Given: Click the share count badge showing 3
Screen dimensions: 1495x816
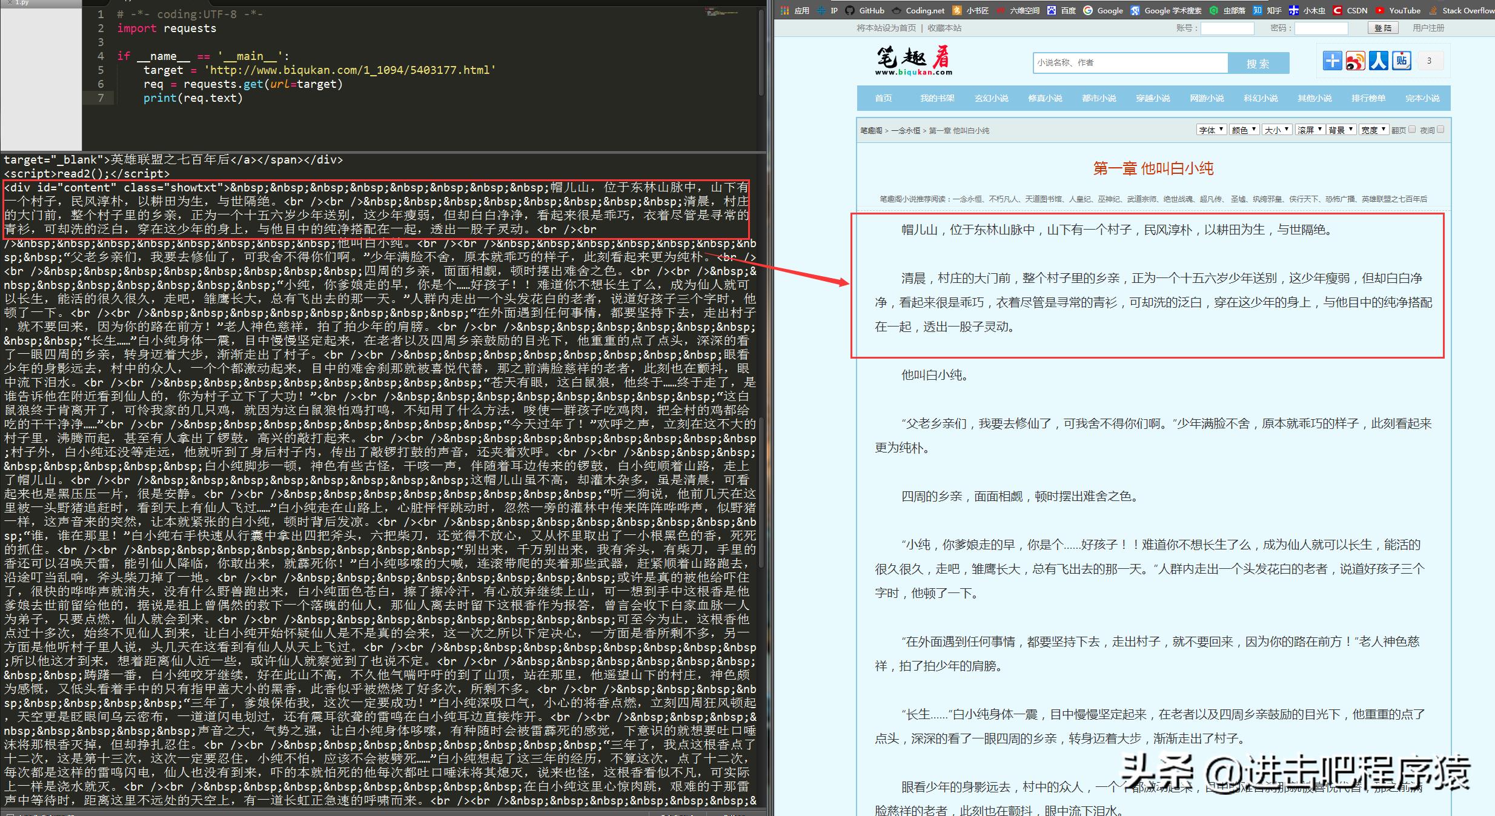Looking at the screenshot, I should click(1429, 61).
